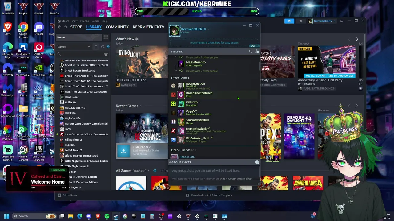Image resolution: width=394 pixels, height=221 pixels.
Task: Collapse Other Games friends group
Action: [180, 78]
